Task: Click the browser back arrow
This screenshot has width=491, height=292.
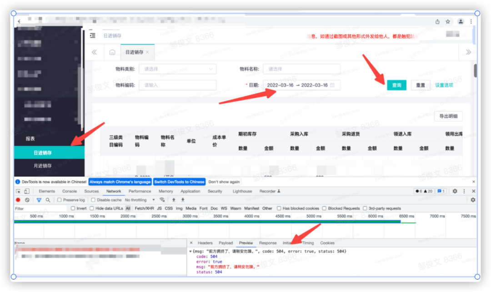Action: pyautogui.click(x=20, y=21)
